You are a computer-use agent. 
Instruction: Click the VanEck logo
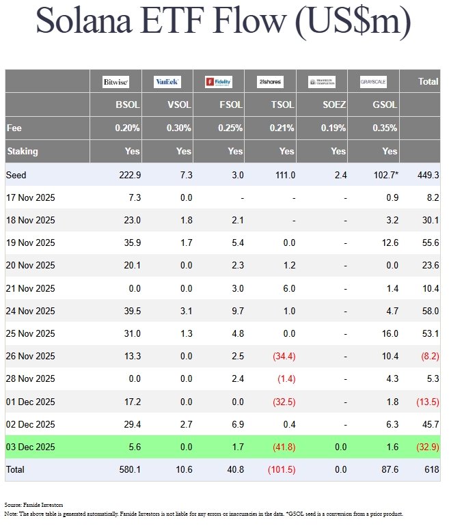[x=167, y=82]
